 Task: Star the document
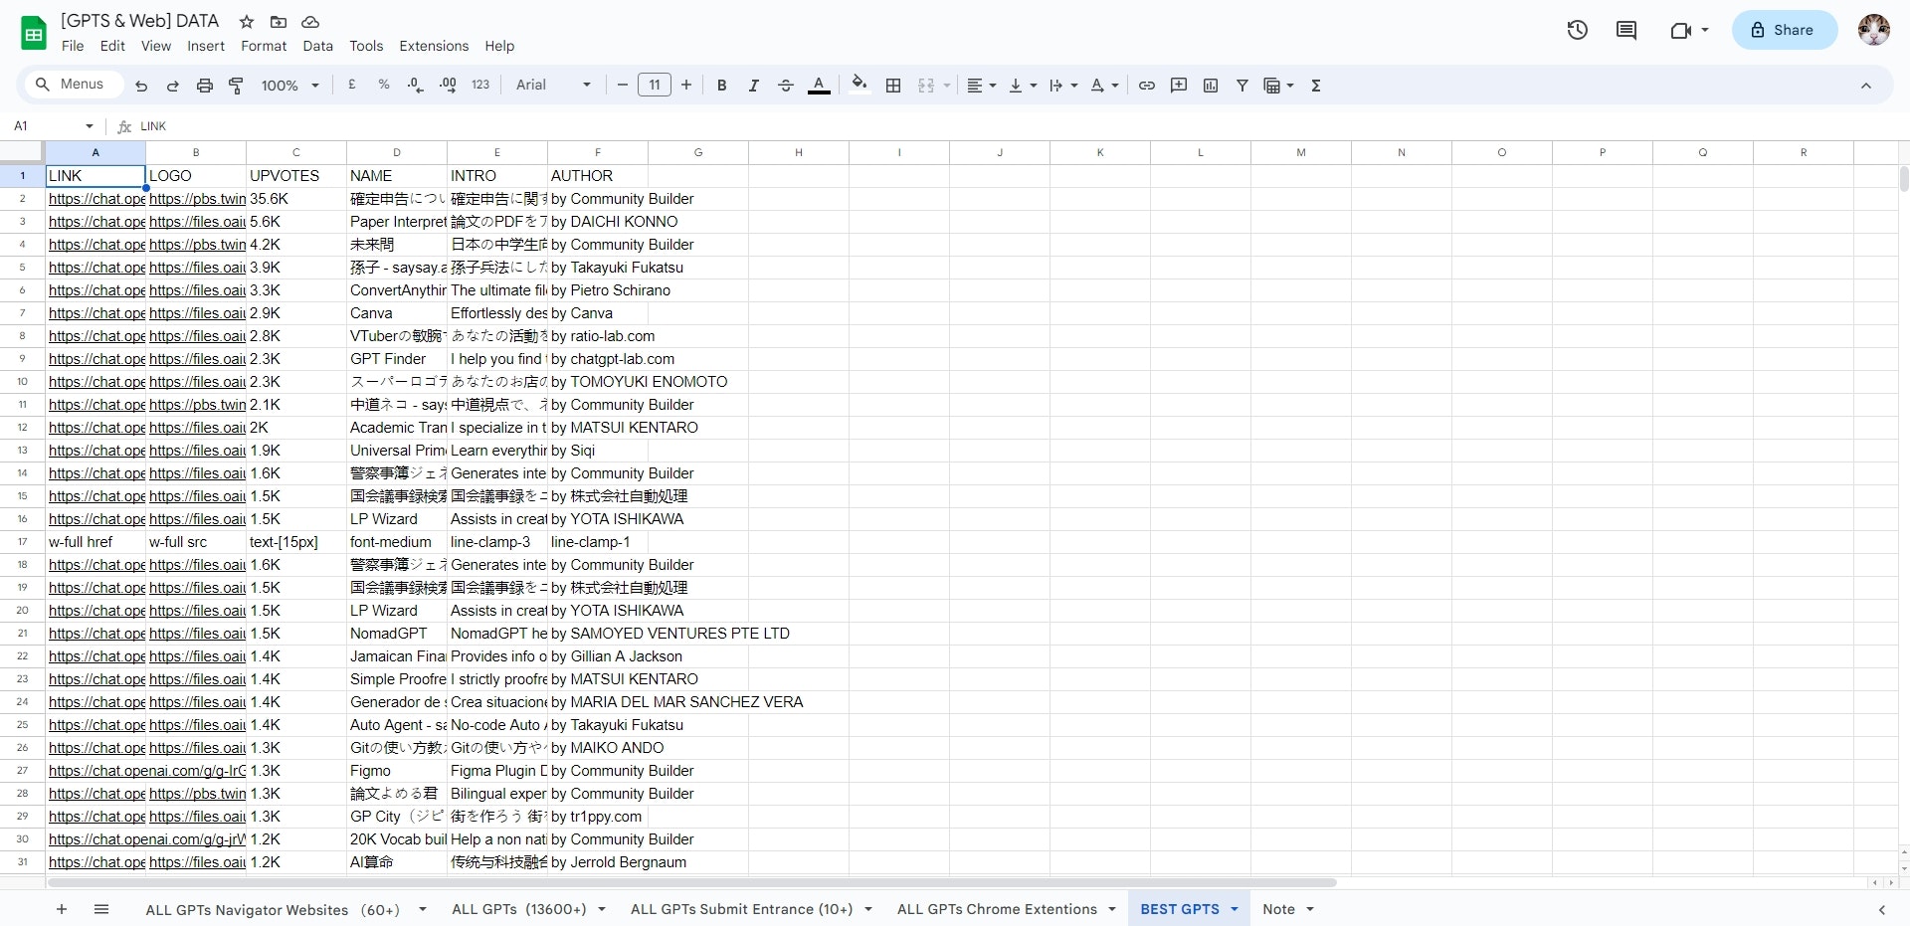(x=247, y=21)
